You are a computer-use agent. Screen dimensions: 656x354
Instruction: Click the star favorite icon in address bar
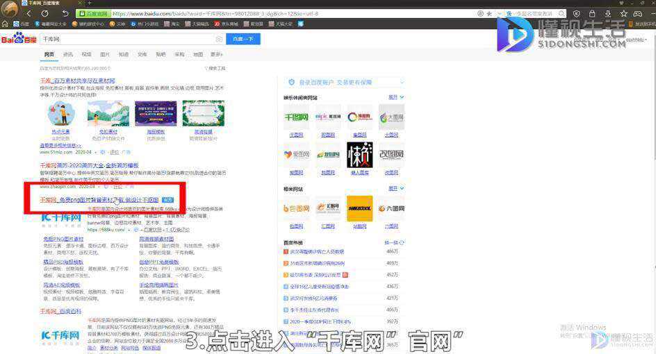click(489, 14)
